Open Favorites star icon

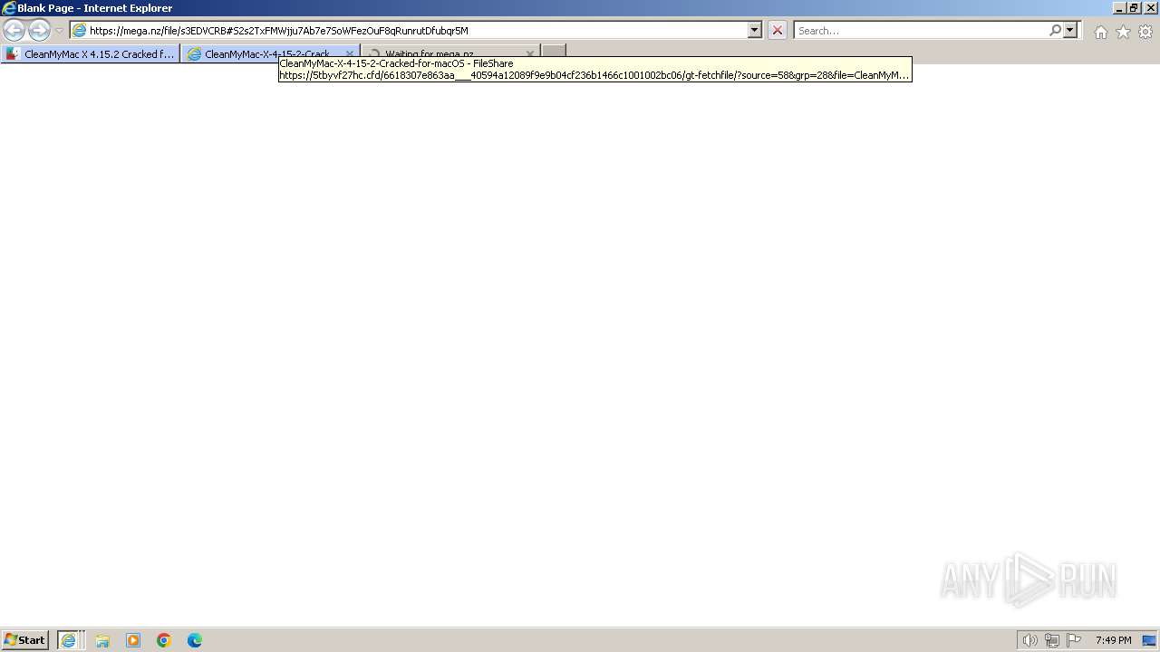coord(1123,32)
